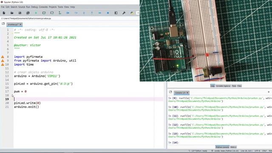Switch to the Variable Explorer tab
The width and height of the screenshot is (272, 153).
point(223,86)
